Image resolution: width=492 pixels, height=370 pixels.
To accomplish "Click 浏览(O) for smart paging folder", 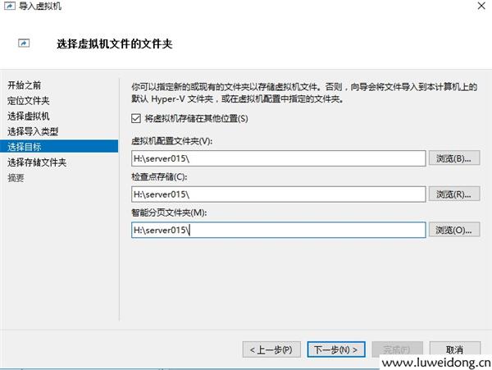I will click(455, 231).
